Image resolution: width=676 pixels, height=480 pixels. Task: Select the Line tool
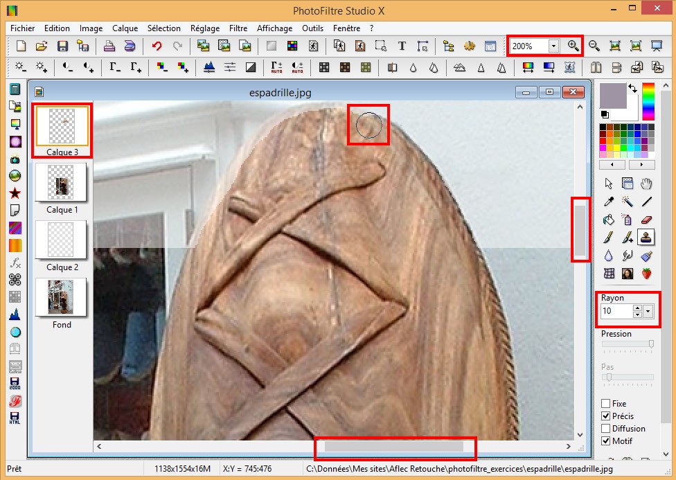coord(646,202)
